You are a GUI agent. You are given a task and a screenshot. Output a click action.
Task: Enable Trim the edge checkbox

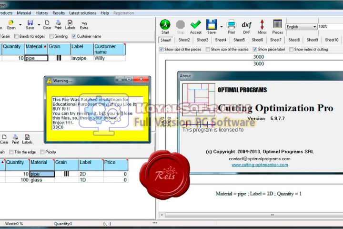11,152
